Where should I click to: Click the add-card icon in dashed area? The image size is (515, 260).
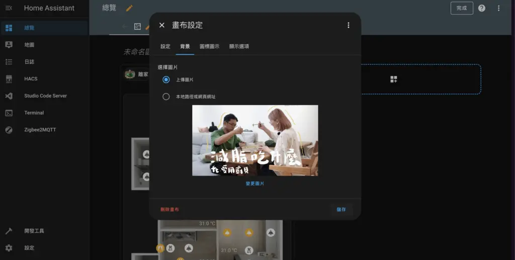pyautogui.click(x=393, y=79)
